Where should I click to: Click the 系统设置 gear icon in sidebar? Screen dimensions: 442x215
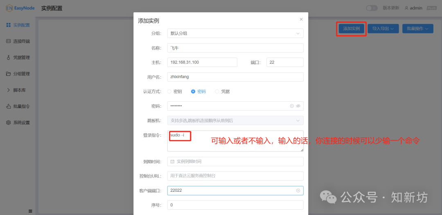[x=9, y=122]
